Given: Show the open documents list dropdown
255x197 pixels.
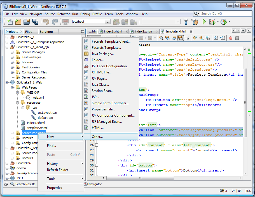Looking at the screenshot, I should (243, 31).
